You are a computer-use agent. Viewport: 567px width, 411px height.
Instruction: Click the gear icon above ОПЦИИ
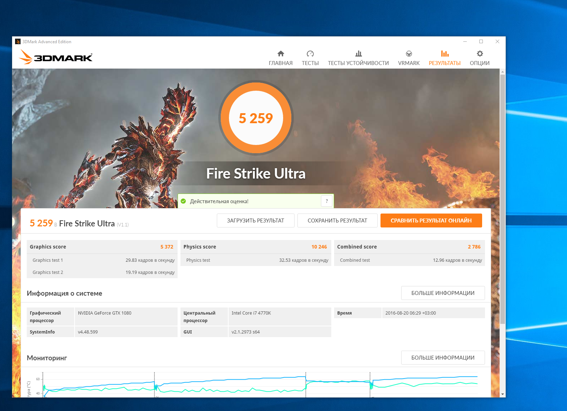point(480,54)
